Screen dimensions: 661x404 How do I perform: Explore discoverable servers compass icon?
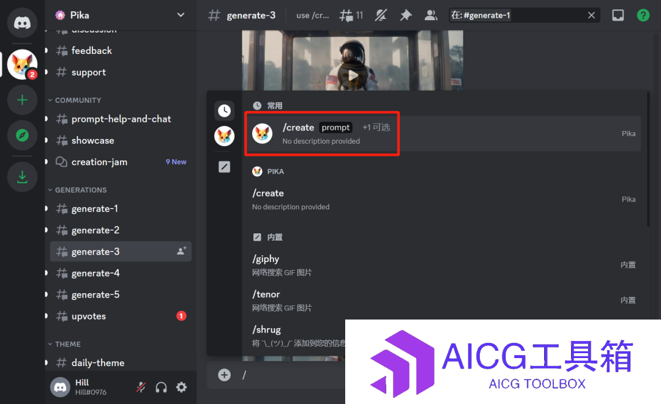[22, 135]
